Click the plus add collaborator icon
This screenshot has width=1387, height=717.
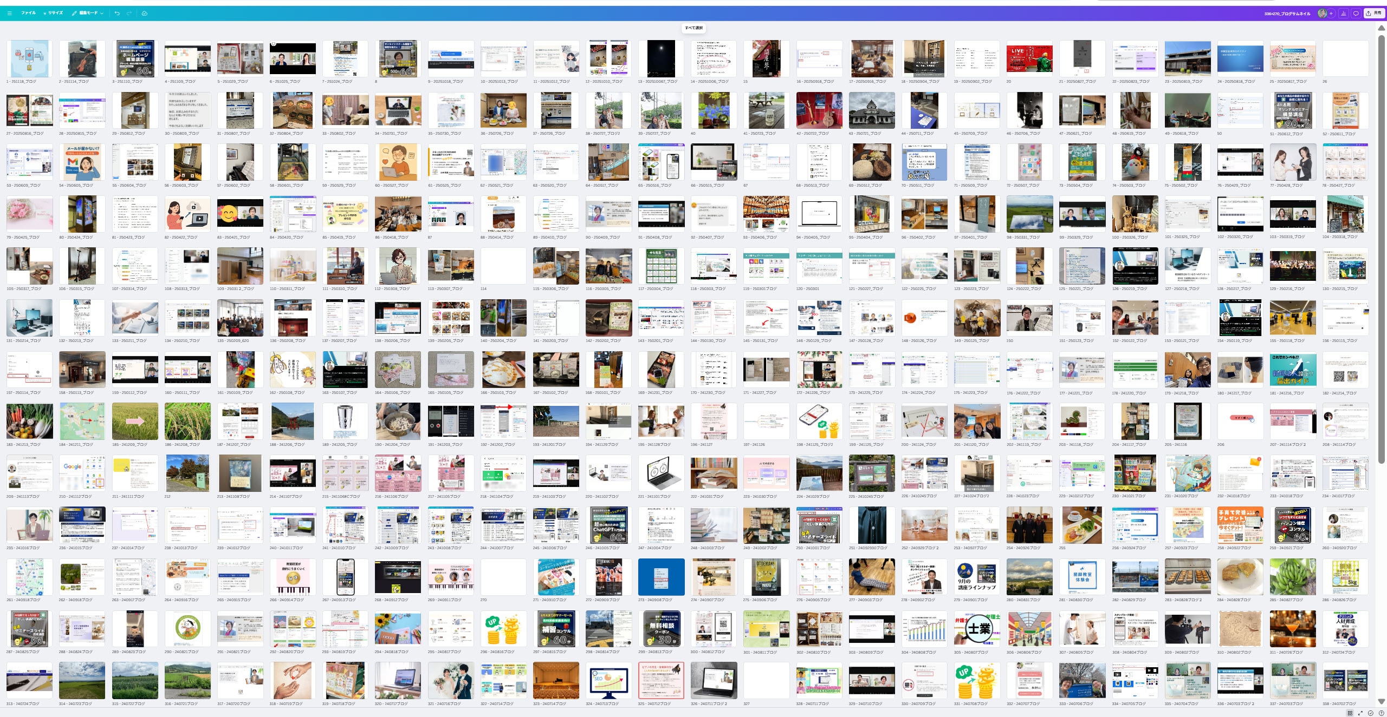(1331, 14)
